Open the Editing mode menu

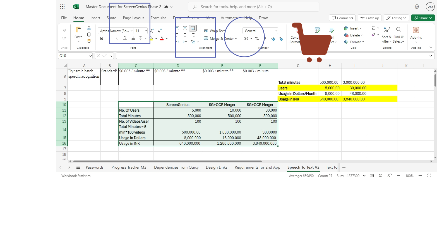pyautogui.click(x=397, y=18)
